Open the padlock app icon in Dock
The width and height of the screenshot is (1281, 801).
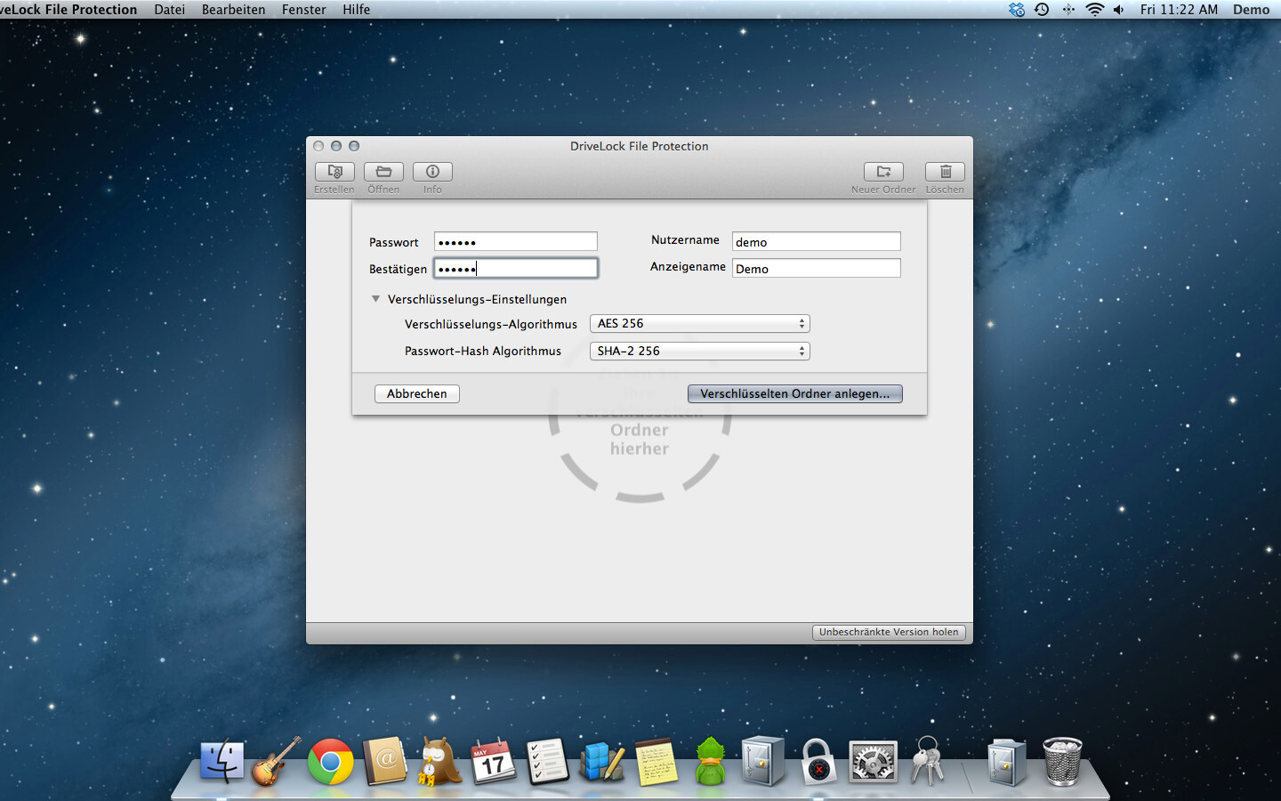(818, 762)
